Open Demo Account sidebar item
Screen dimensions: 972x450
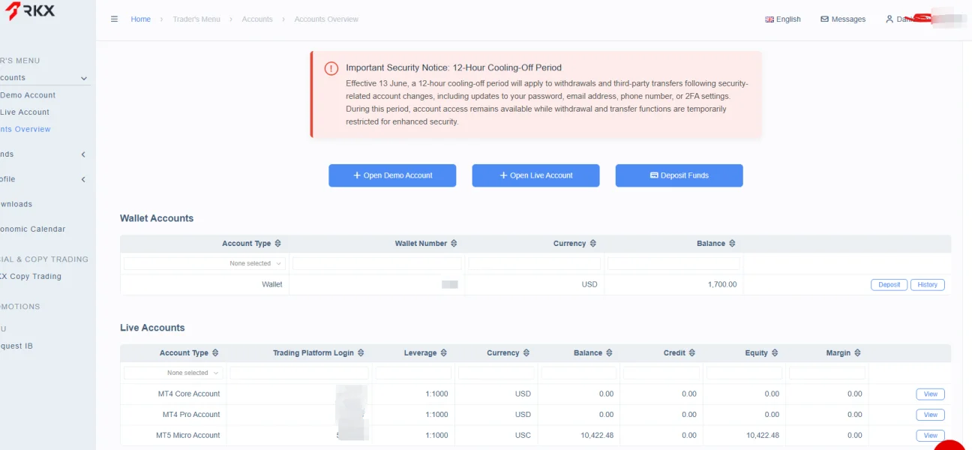[28, 95]
